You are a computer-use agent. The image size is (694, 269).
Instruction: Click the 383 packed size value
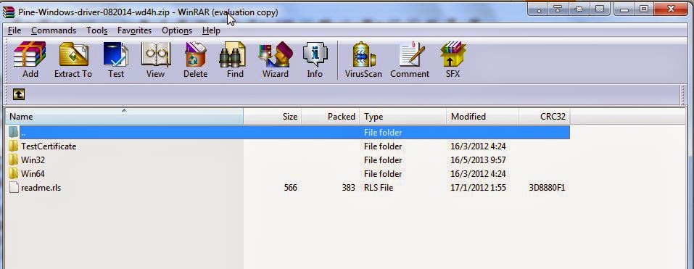click(x=348, y=188)
